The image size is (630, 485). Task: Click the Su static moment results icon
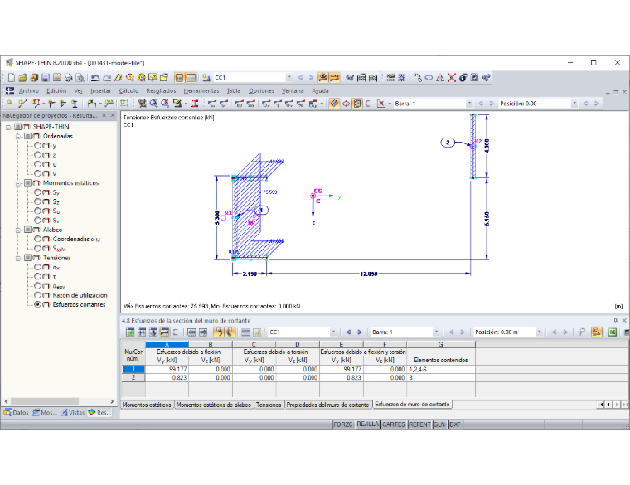[212, 104]
